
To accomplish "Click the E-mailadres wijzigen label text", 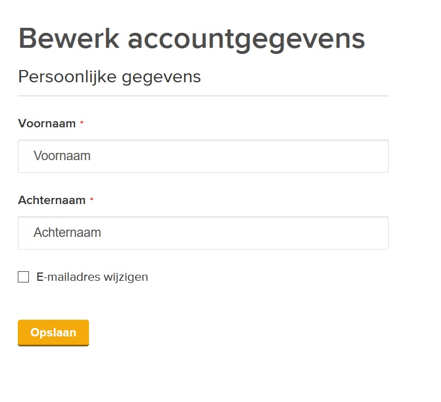I will tap(92, 277).
